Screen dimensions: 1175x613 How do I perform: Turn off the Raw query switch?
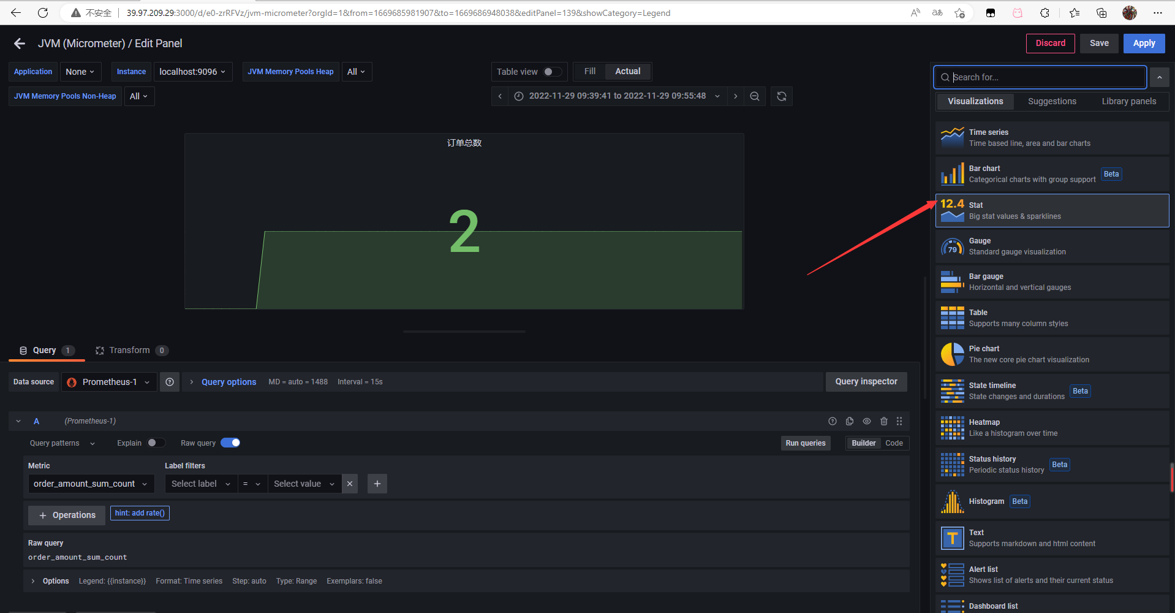tap(230, 443)
